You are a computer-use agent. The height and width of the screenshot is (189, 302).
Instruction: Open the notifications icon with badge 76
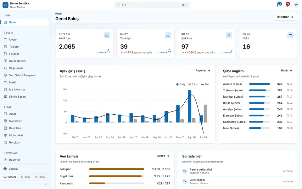pyautogui.click(x=288, y=5)
